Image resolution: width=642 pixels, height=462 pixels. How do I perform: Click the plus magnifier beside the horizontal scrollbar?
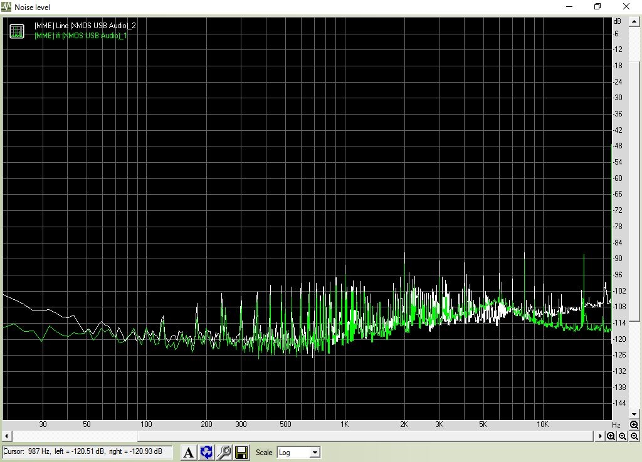click(x=611, y=436)
